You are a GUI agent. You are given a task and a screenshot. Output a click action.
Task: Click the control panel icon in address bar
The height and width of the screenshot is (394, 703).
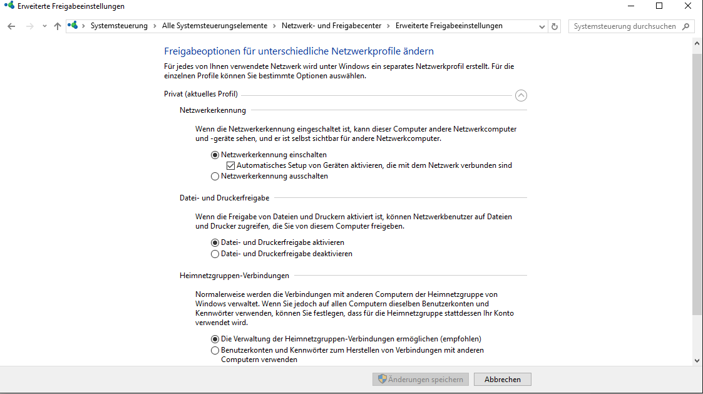[x=73, y=26]
